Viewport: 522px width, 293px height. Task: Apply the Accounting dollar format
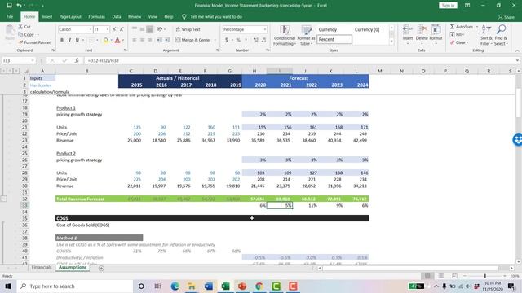tap(227, 40)
